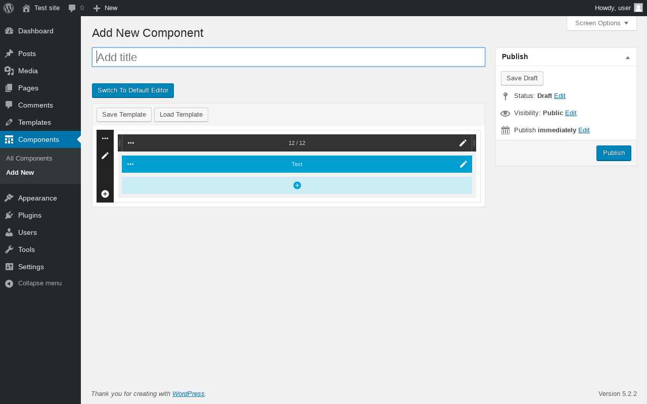The height and width of the screenshot is (404, 647).
Task: Open Appearance in the sidebar
Action: [x=40, y=198]
